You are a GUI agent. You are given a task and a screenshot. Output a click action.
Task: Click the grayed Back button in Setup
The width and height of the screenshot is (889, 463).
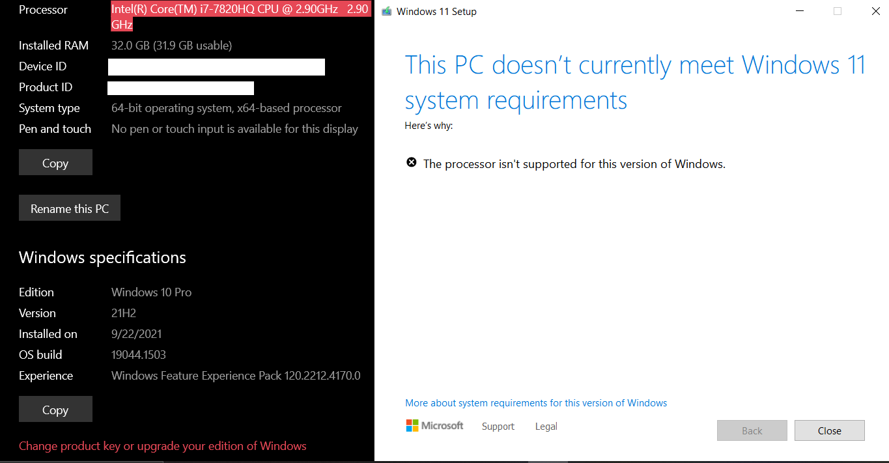pos(752,430)
